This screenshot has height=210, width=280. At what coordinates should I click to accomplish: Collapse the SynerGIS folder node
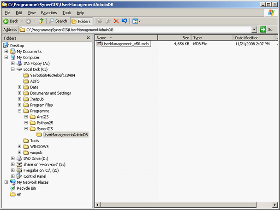[26, 128]
